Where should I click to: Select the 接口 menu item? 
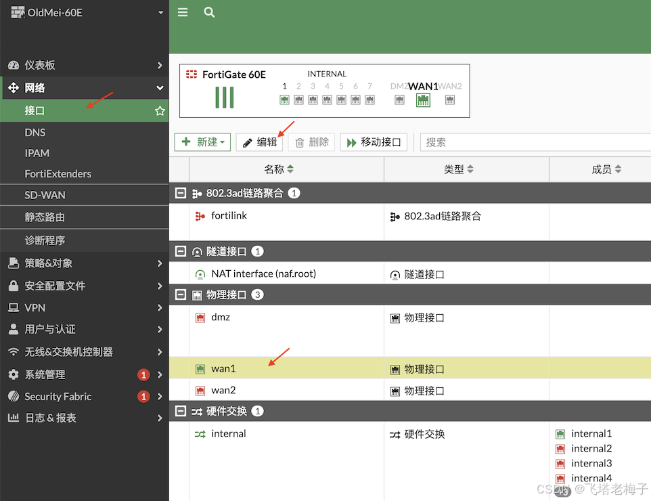pos(85,110)
